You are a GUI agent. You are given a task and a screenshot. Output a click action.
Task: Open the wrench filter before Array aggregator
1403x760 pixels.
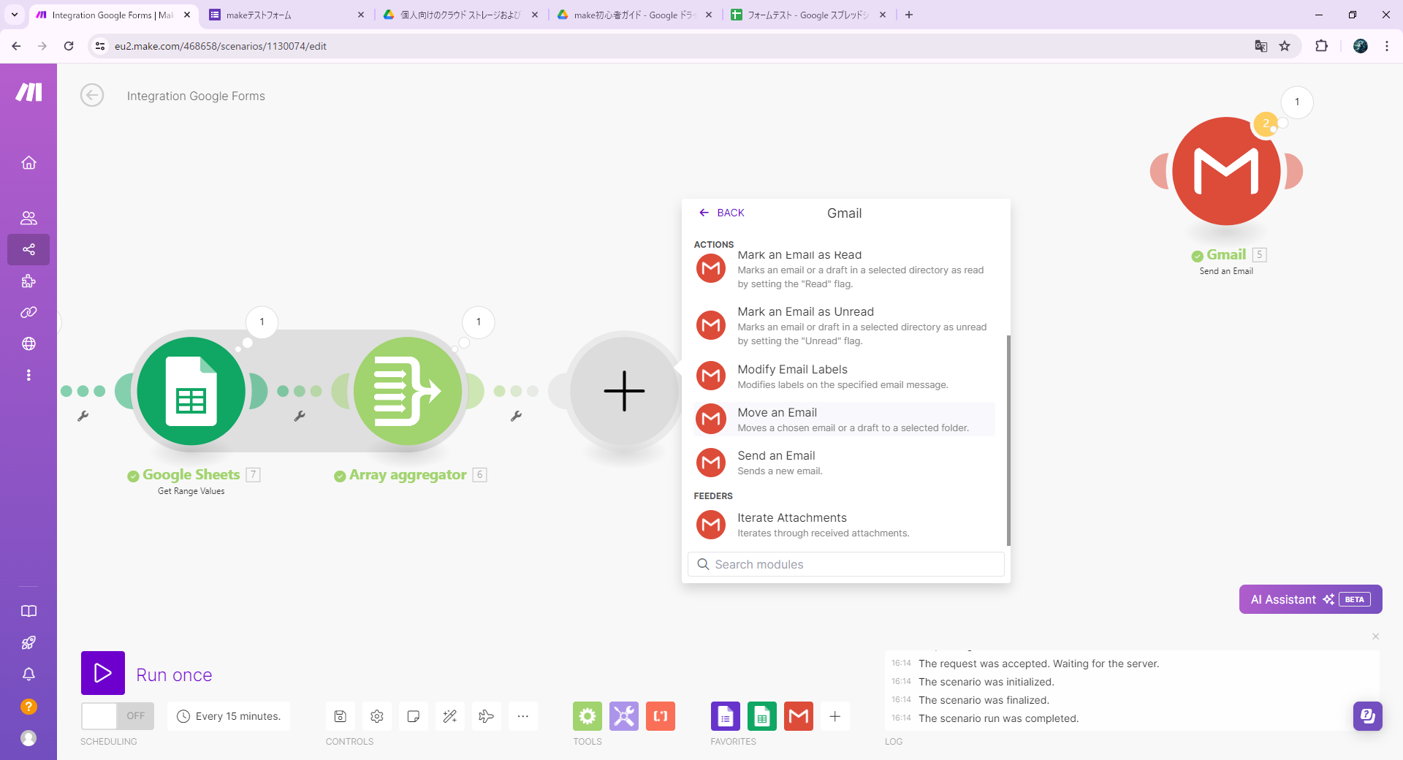click(300, 416)
